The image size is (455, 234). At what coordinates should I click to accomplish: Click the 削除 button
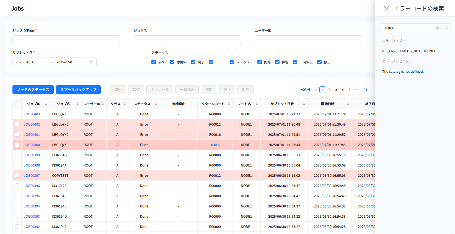(245, 90)
